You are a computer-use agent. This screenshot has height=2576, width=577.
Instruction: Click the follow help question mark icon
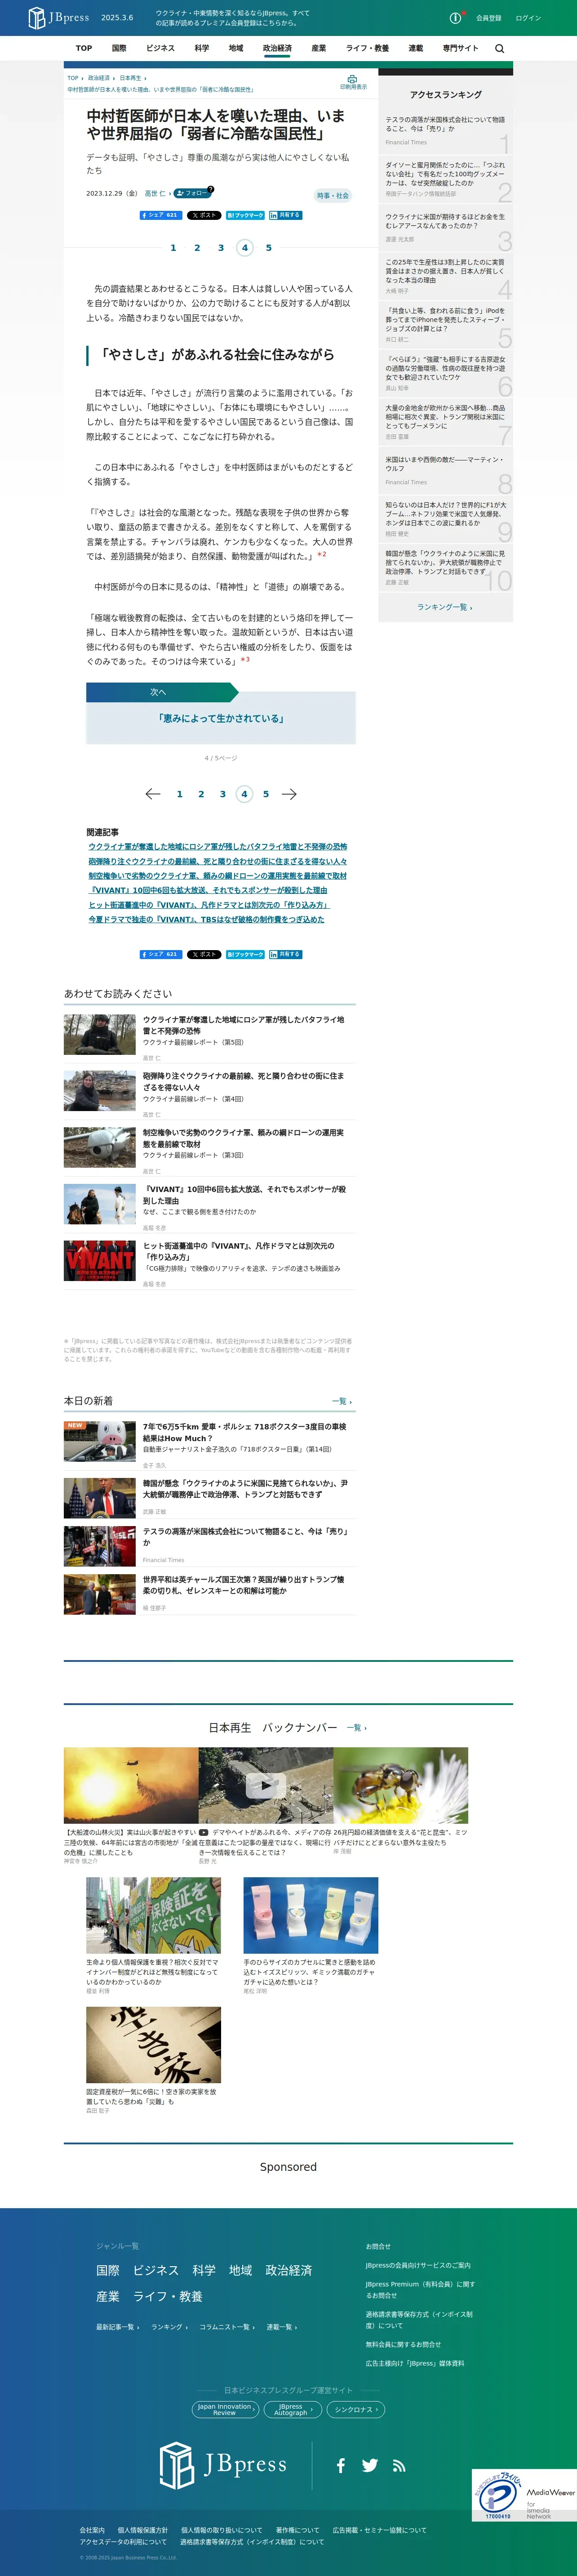click(x=211, y=189)
